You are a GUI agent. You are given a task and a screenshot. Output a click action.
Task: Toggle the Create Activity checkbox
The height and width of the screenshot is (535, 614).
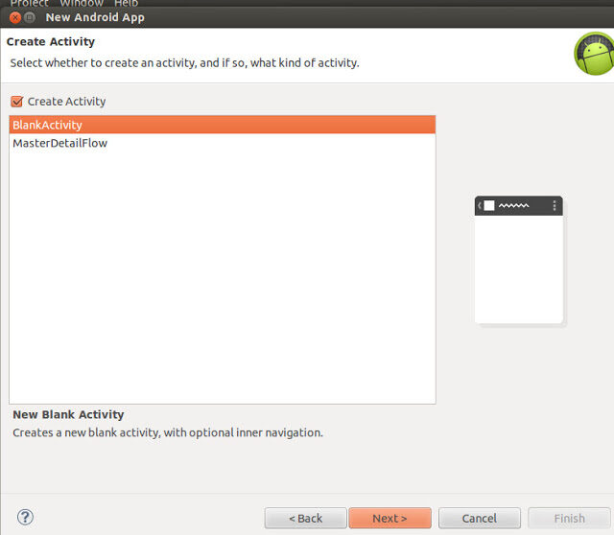tap(16, 102)
